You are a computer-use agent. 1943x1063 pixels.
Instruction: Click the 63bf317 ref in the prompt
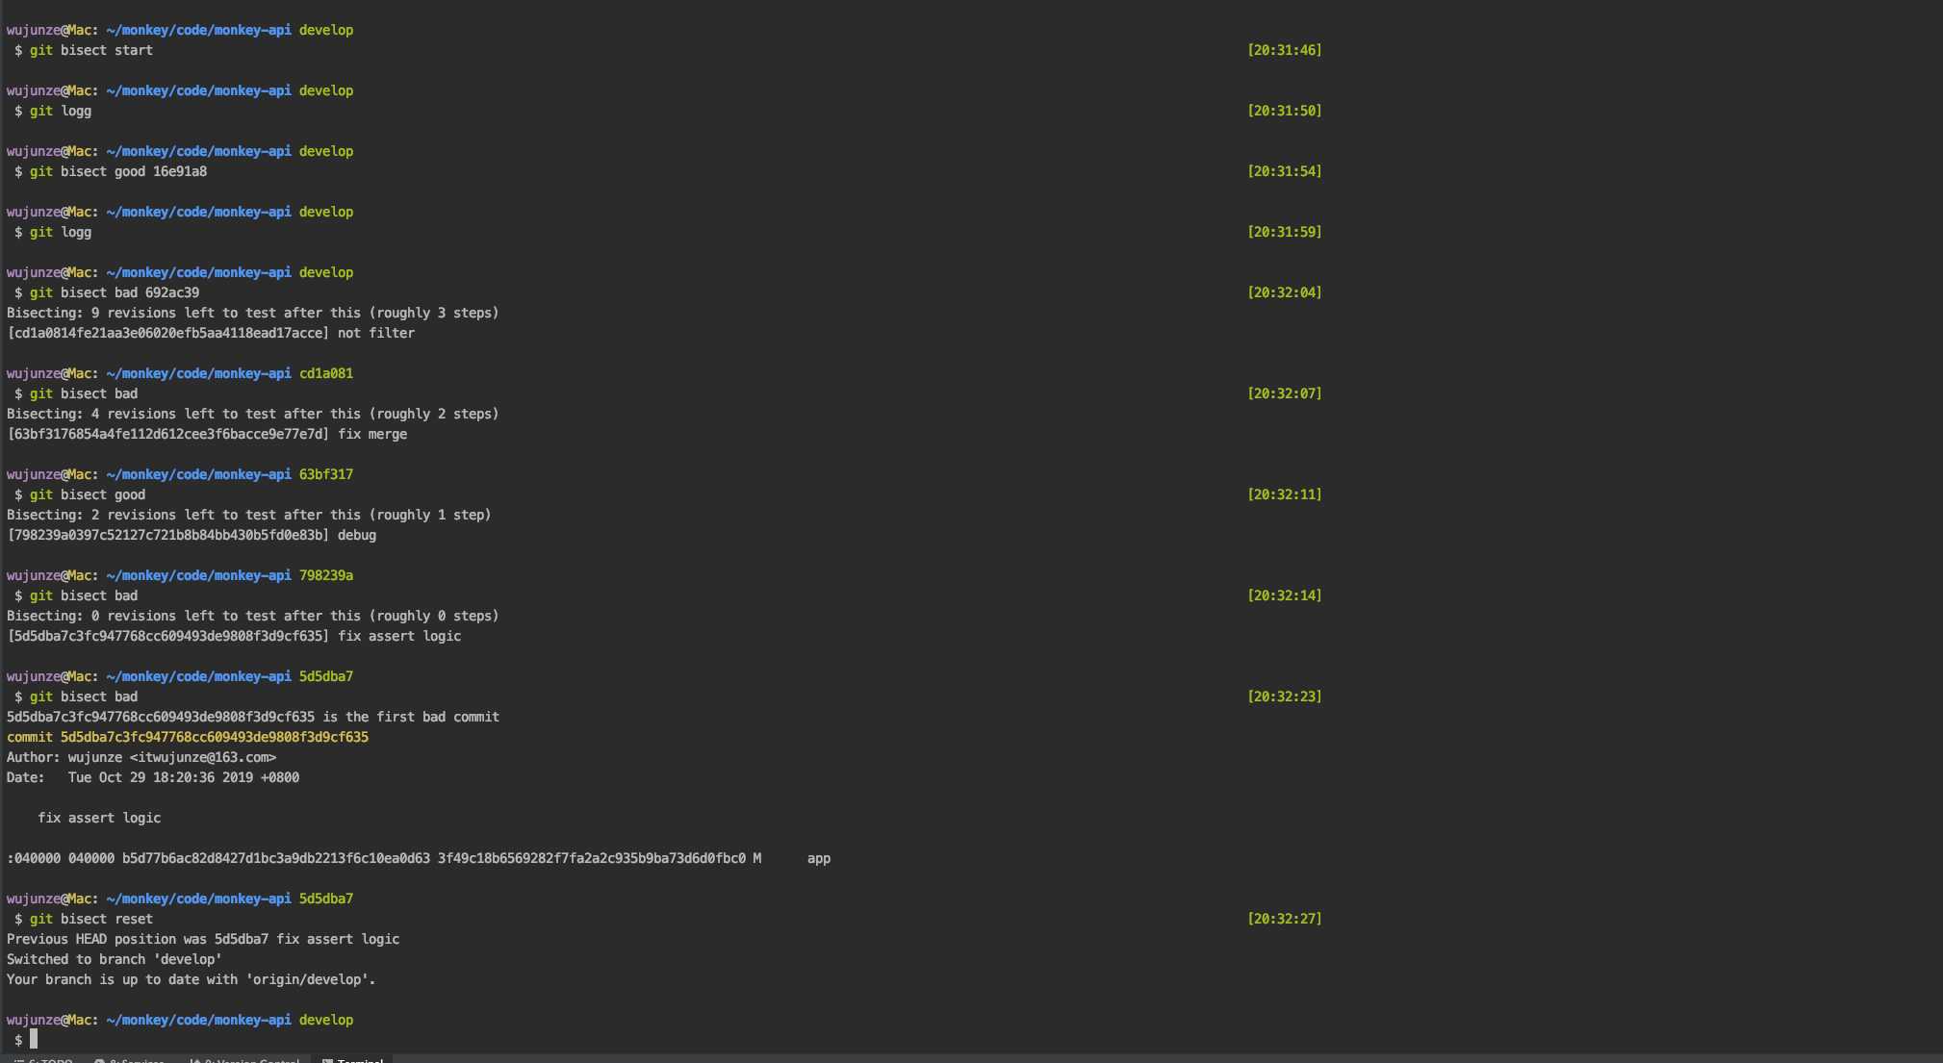[326, 474]
